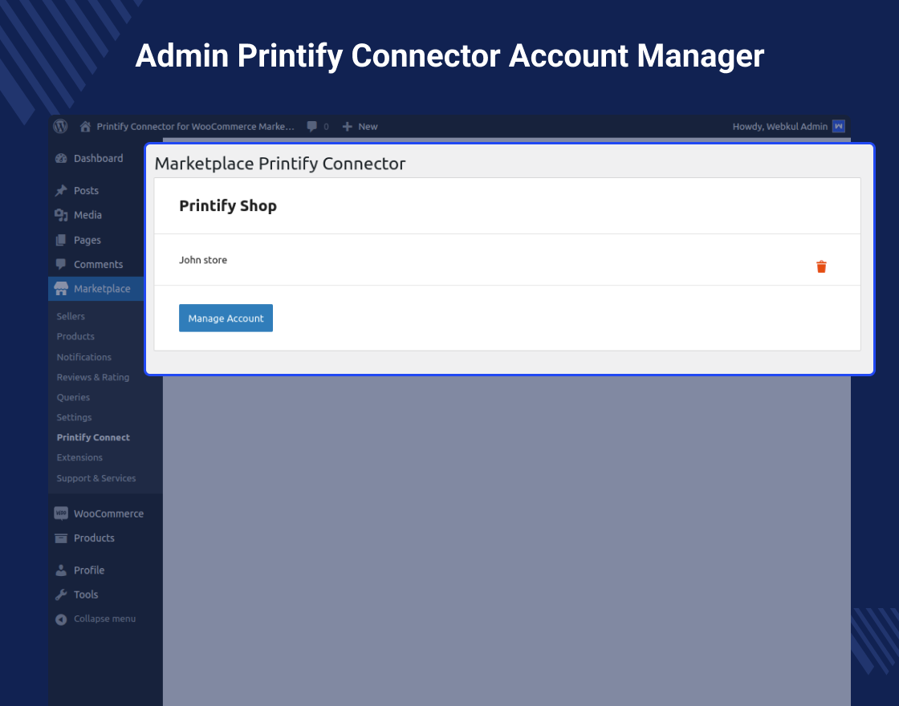Open the WooCommerce menu item

(108, 513)
